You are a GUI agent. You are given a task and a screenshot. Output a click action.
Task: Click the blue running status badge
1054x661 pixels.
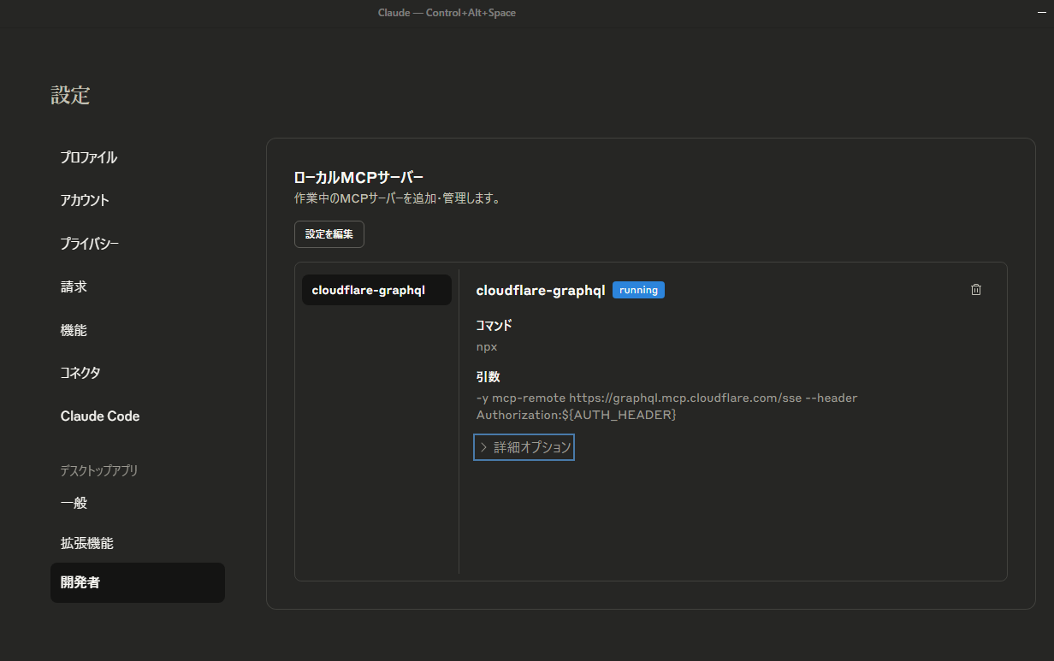638,290
